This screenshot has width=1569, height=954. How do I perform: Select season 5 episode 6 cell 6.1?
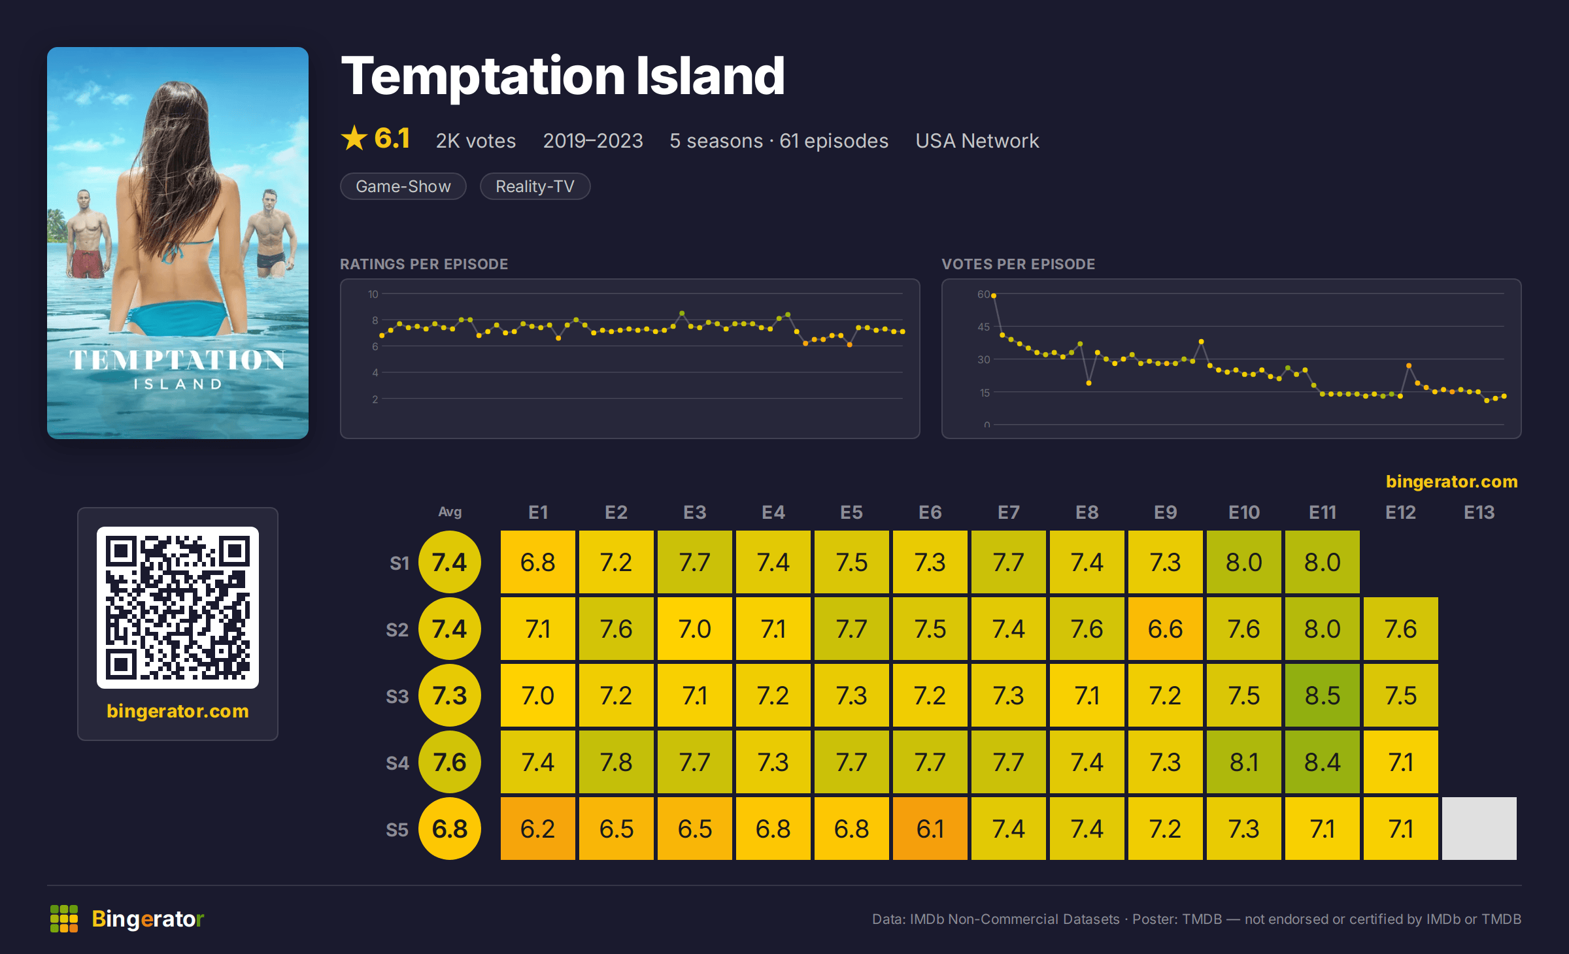point(930,829)
